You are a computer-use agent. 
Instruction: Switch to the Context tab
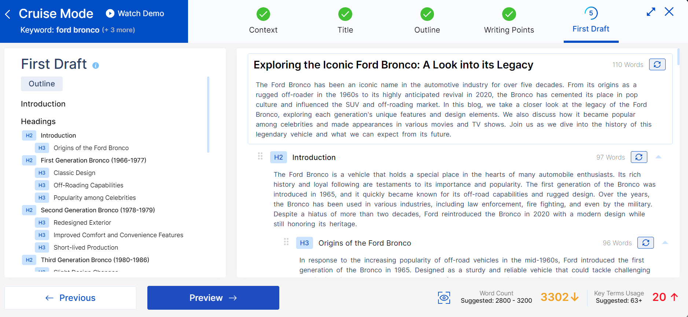click(263, 30)
